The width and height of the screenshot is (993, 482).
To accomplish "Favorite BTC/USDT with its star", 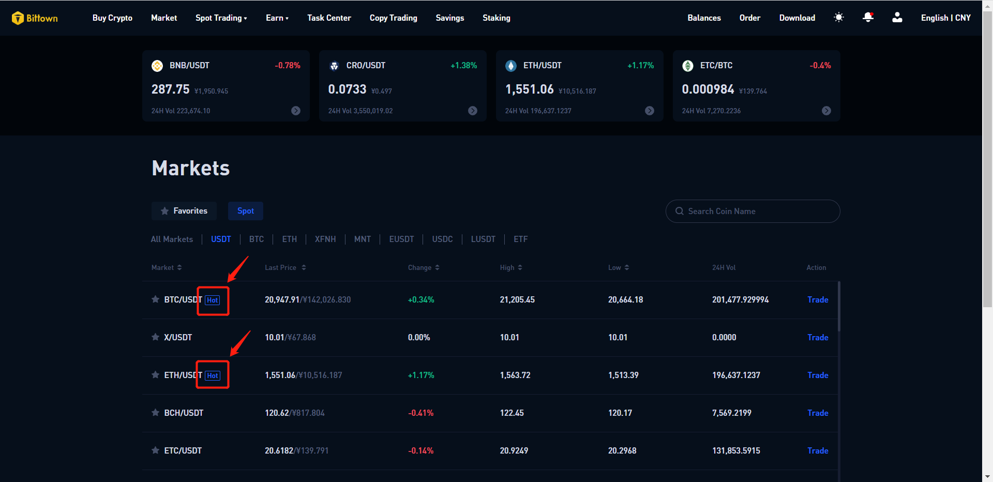I will pyautogui.click(x=155, y=299).
